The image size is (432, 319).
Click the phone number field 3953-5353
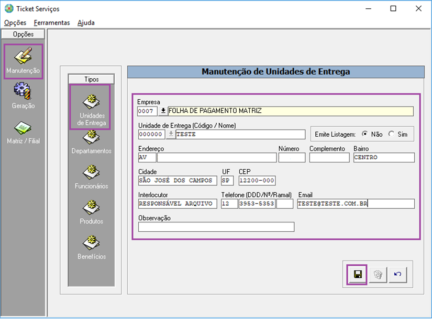pos(257,204)
